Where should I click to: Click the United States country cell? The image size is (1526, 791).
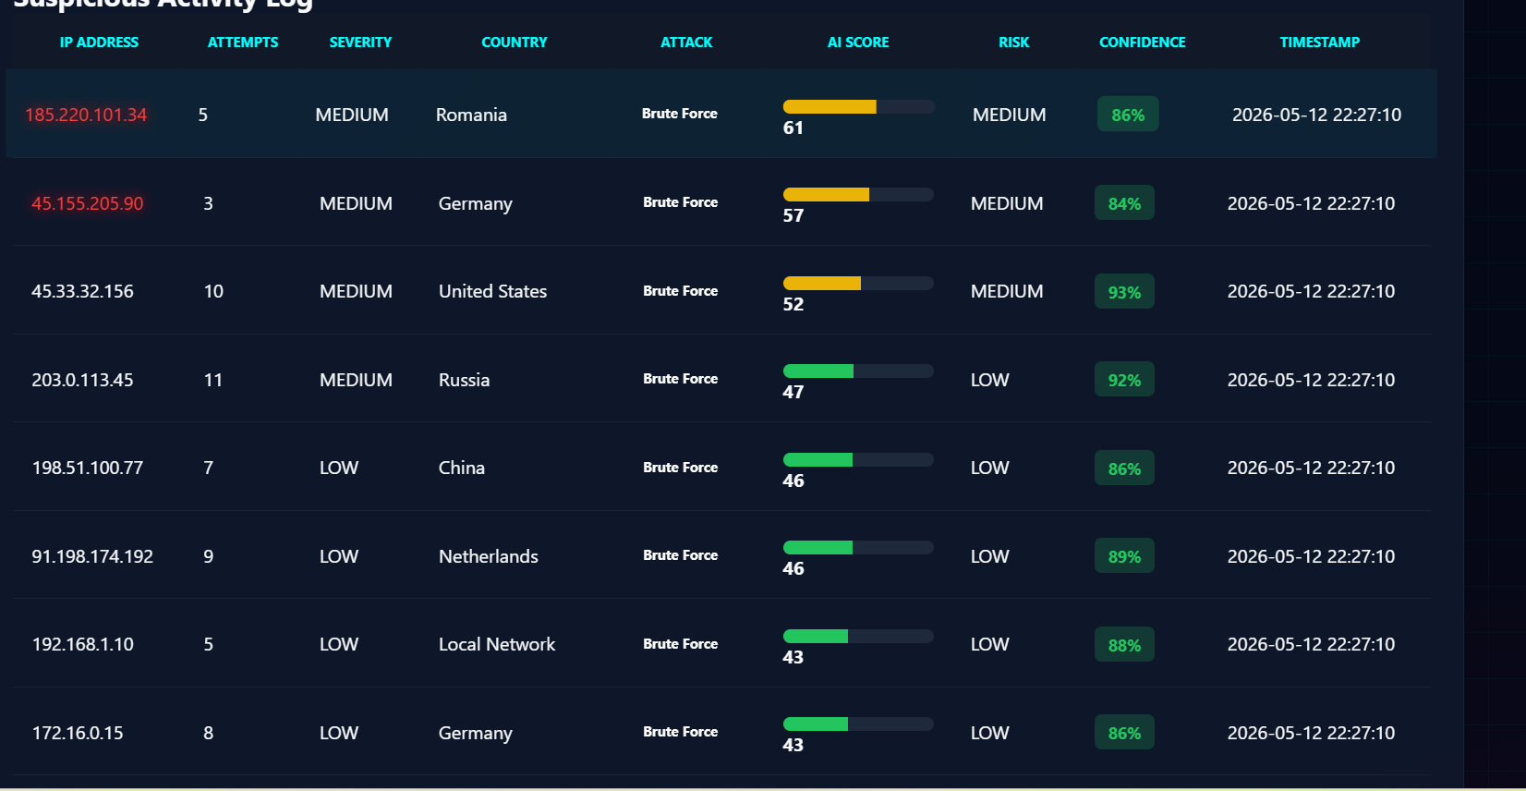tap(492, 291)
